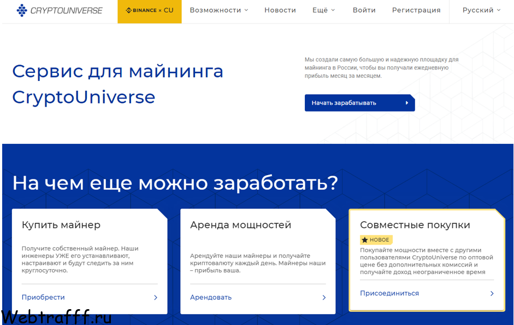The width and height of the screenshot is (514, 325).
Task: Click the Получите собственный майнер description
Action: pos(80,259)
